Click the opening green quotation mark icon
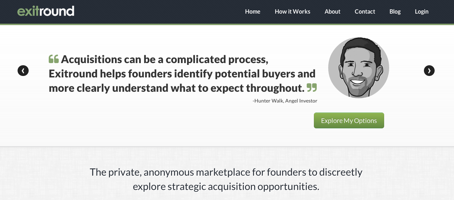Image resolution: width=454 pixels, height=200 pixels. (54, 59)
